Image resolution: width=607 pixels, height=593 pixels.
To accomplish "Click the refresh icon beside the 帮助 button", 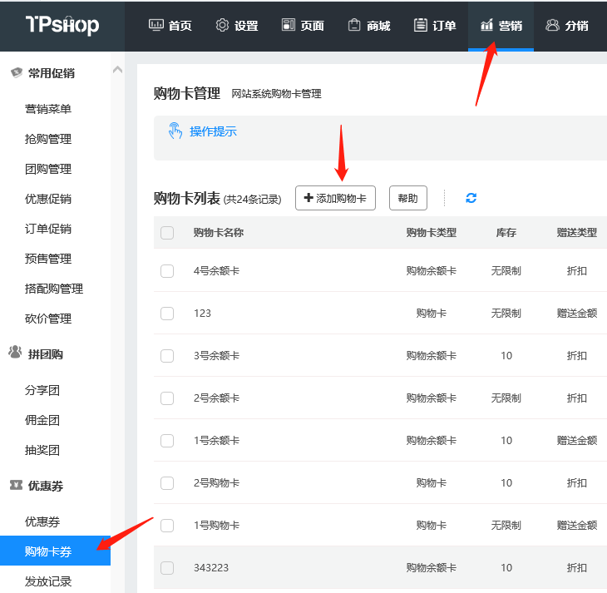I will coord(471,198).
